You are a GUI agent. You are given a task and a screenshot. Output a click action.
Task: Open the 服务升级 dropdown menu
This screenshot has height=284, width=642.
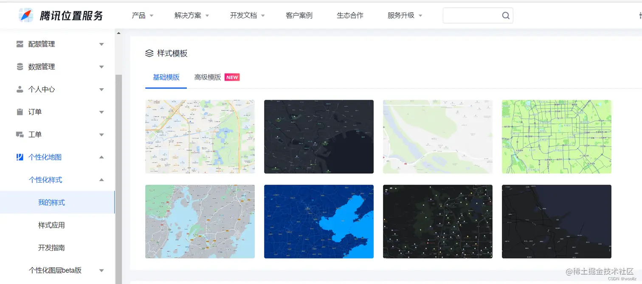401,15
